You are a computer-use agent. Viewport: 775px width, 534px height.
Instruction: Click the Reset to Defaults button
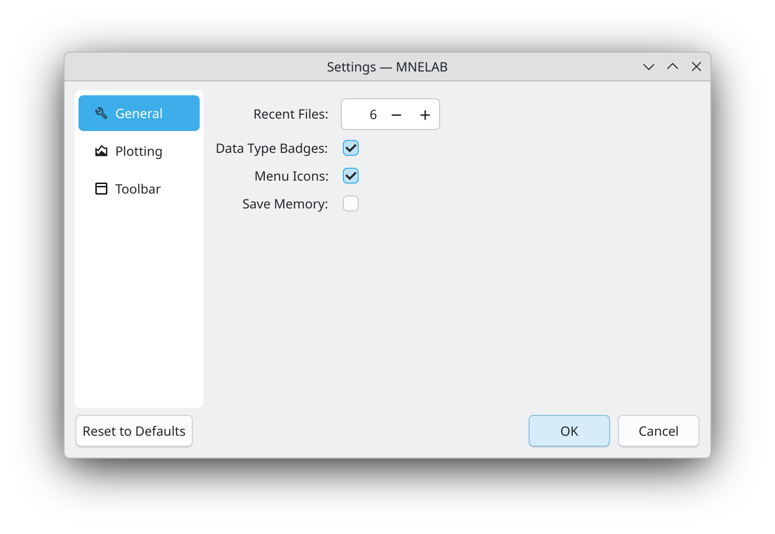(134, 431)
